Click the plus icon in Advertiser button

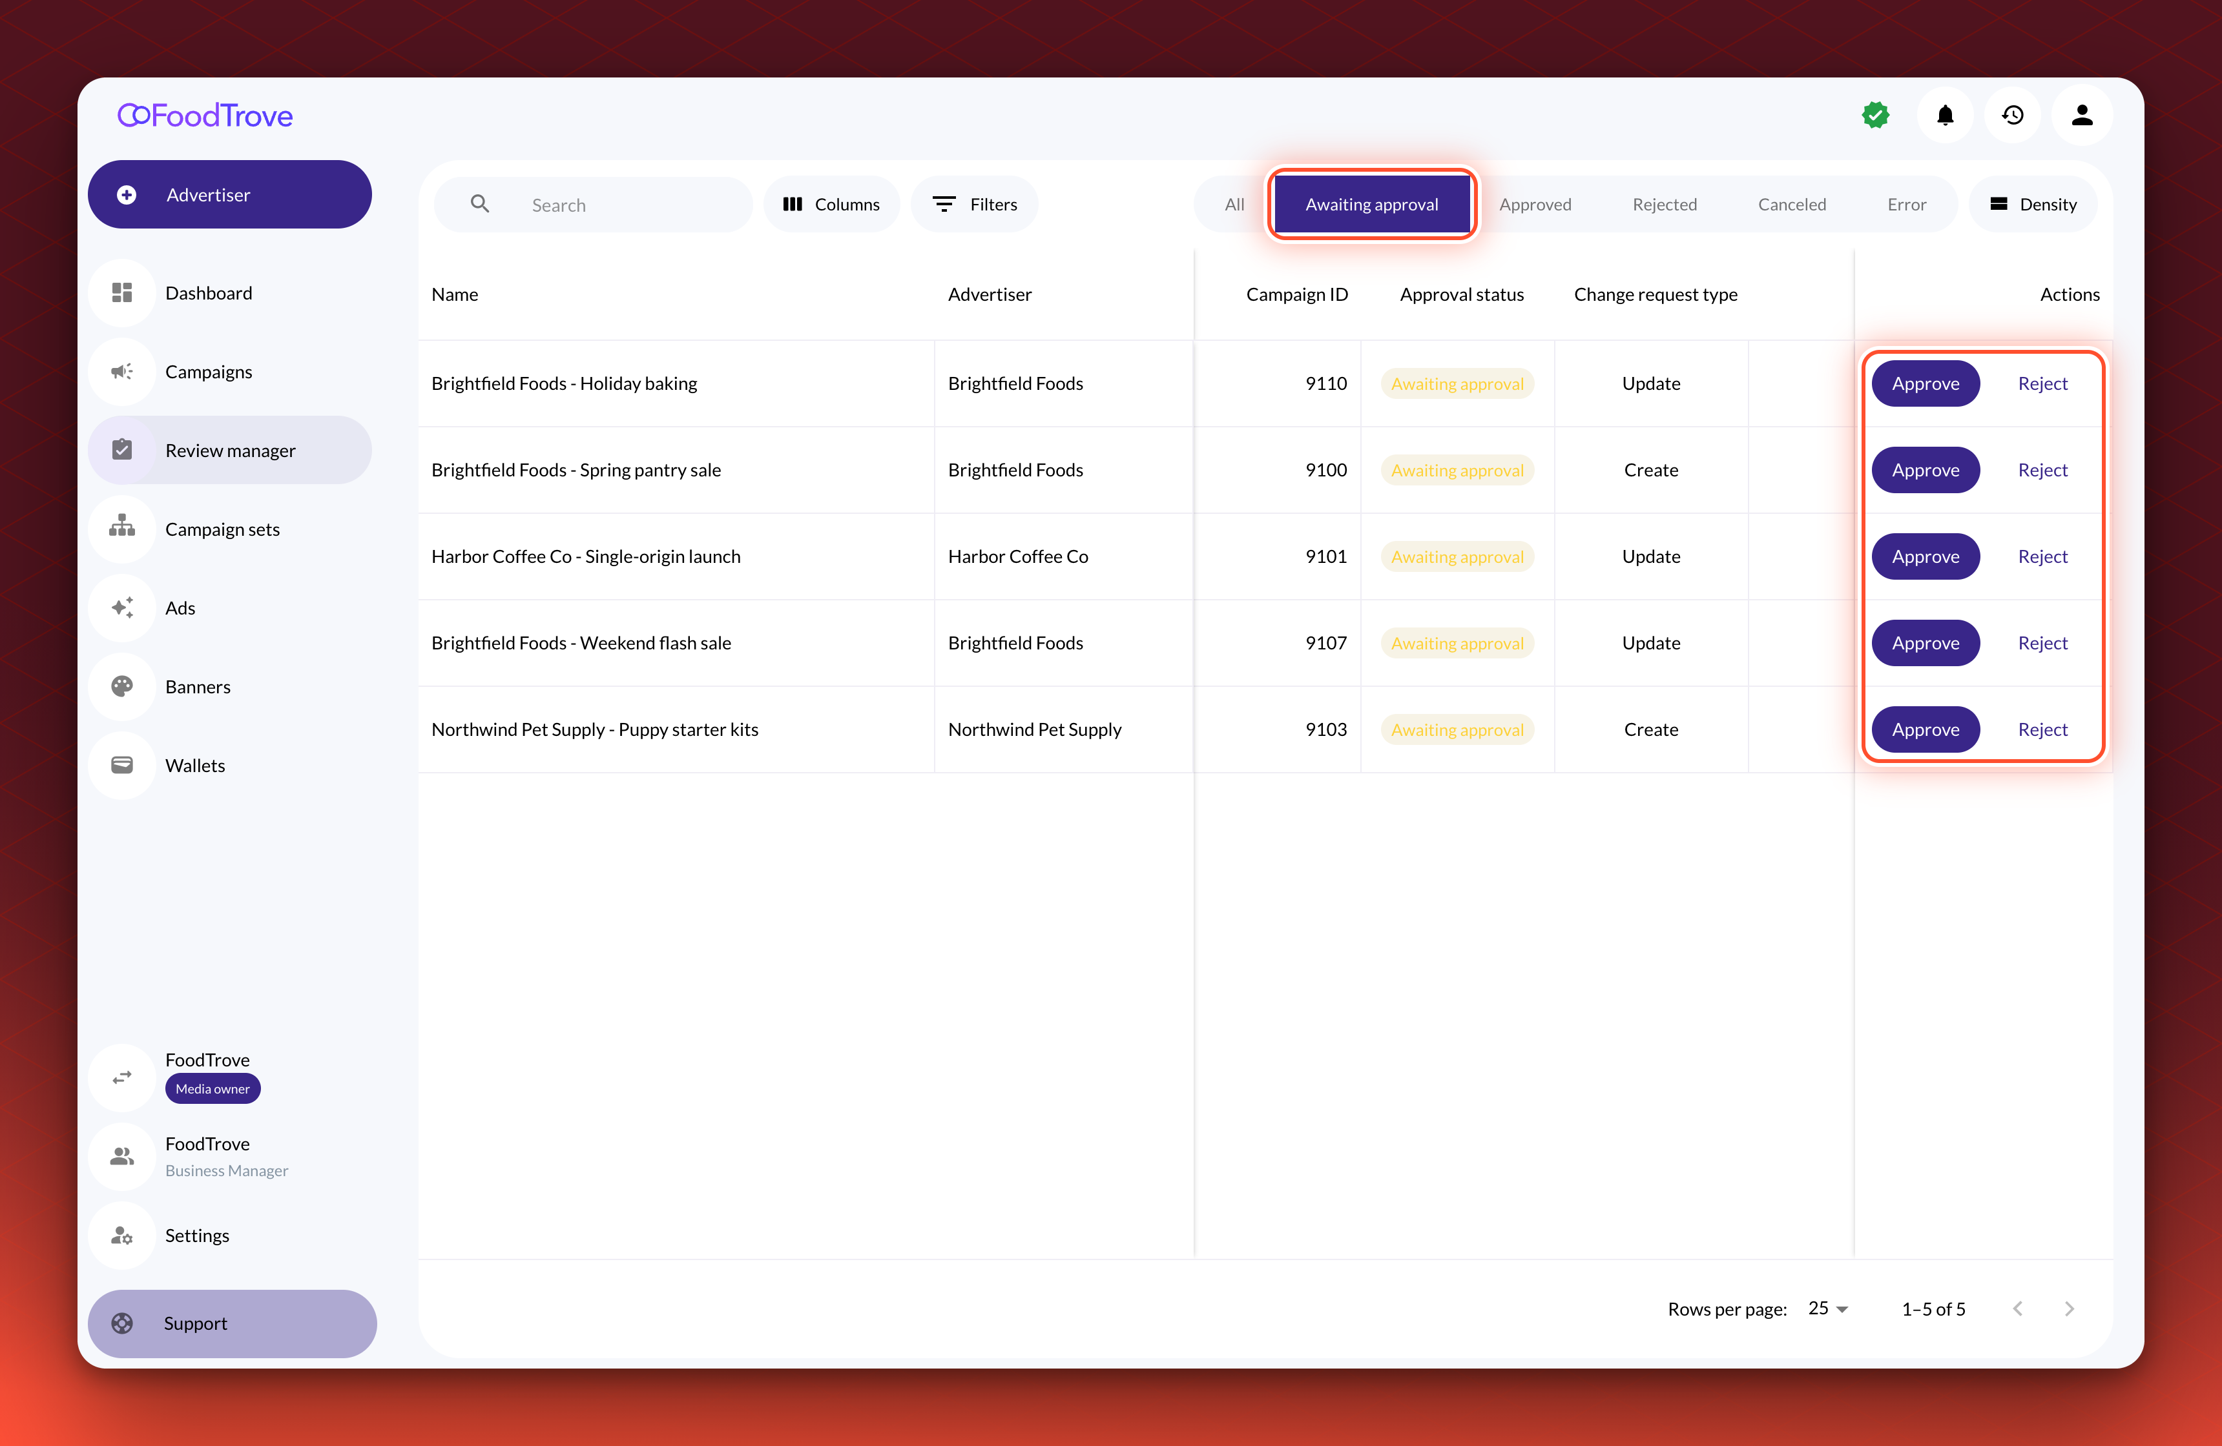coord(126,195)
